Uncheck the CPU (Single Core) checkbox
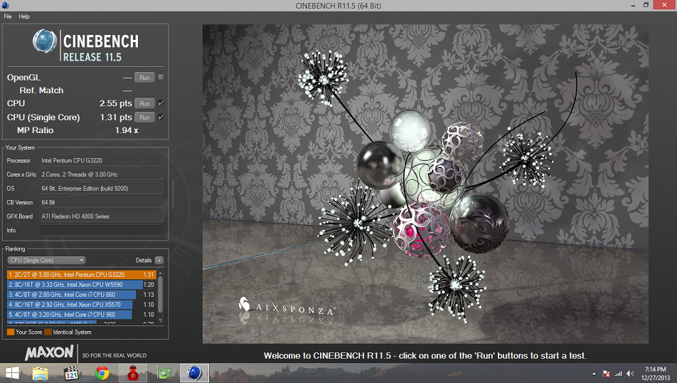The image size is (677, 383). coord(161,117)
